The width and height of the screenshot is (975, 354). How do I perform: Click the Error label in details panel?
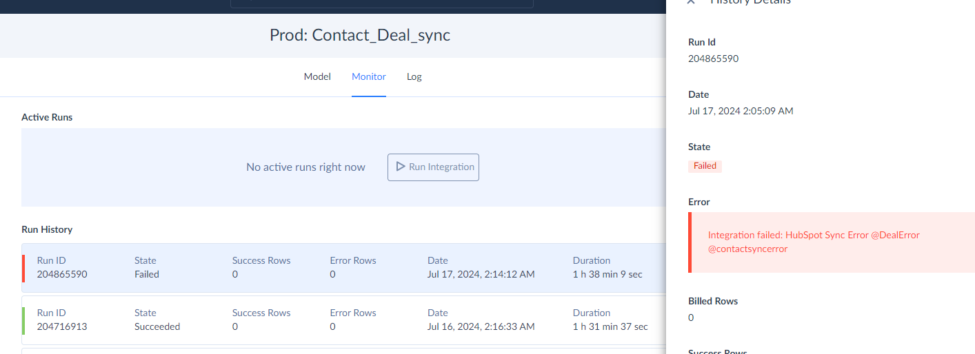click(x=699, y=202)
